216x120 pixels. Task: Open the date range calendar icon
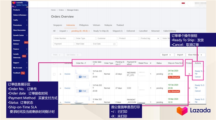coord(114,44)
